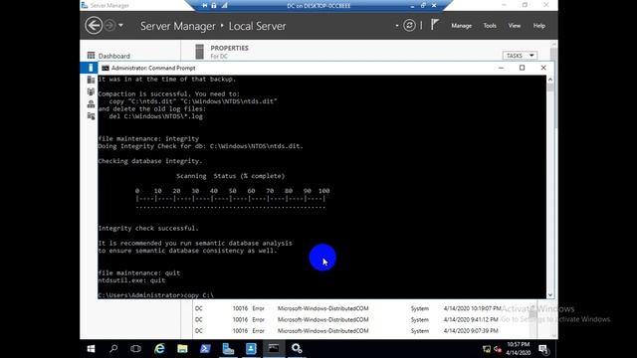Click the 'Checking database integrity.' line
This screenshot has width=637, height=358.
coord(150,161)
